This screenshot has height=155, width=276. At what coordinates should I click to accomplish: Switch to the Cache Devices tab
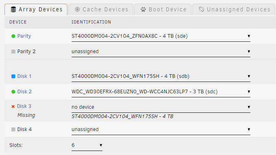[101, 9]
